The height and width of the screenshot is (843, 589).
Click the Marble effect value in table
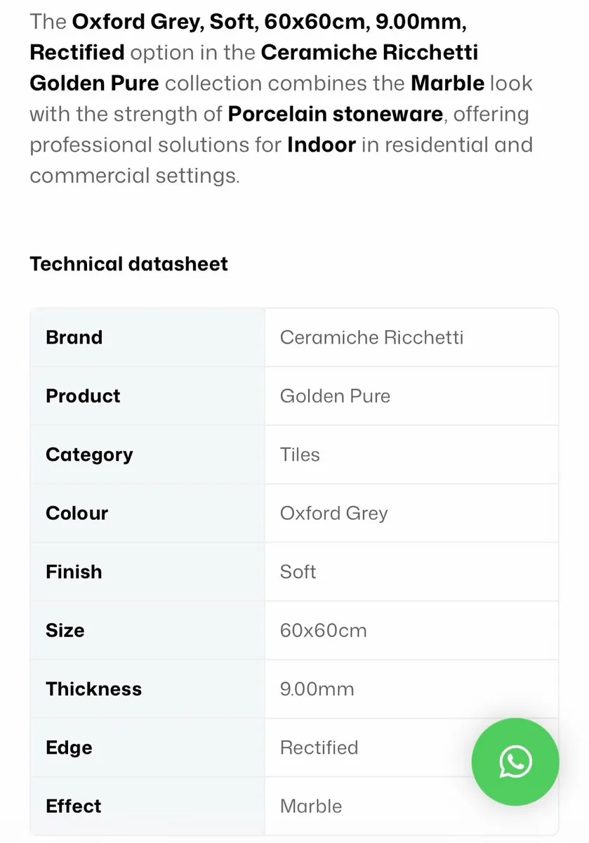311,806
